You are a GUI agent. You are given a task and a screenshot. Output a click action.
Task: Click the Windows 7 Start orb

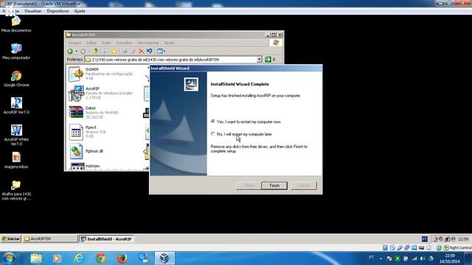pyautogui.click(x=9, y=258)
